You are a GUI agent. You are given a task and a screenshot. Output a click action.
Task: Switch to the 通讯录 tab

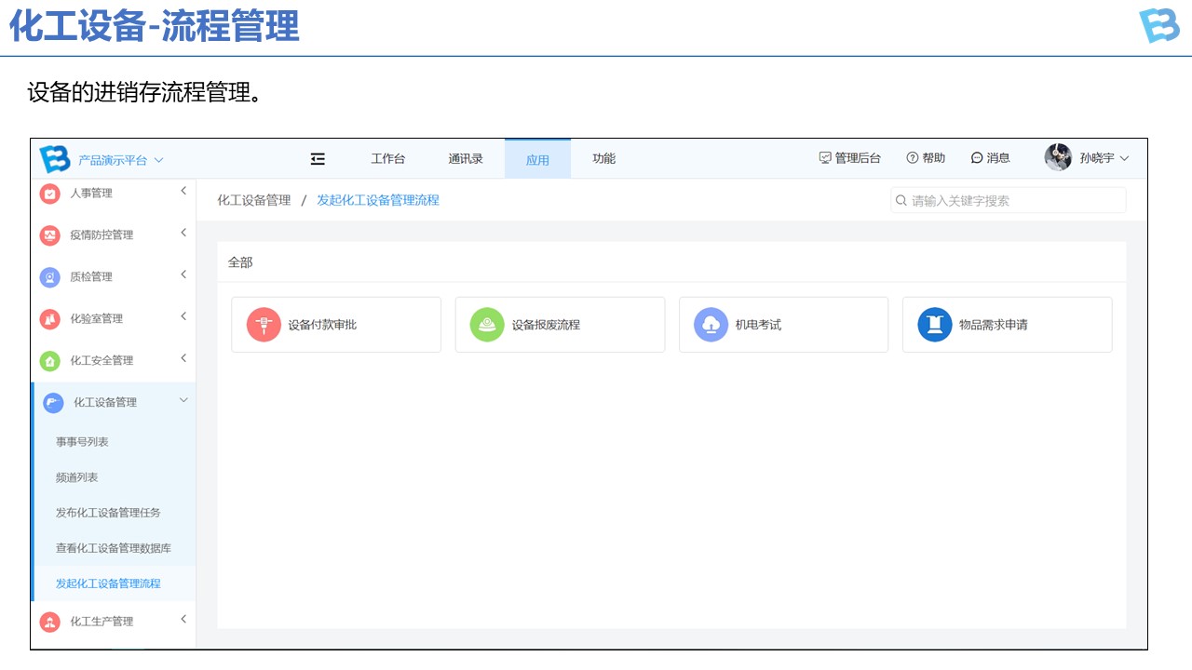[x=465, y=158]
